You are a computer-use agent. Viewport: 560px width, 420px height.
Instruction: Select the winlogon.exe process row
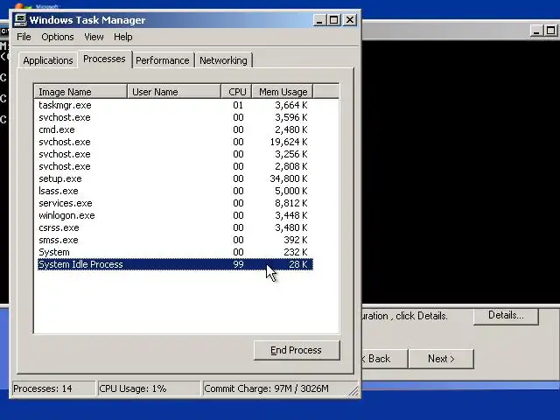click(x=175, y=215)
